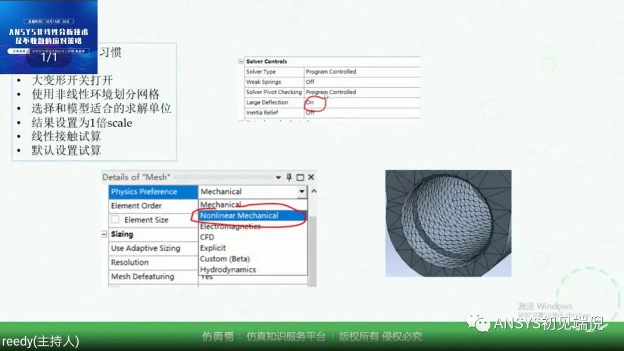The height and width of the screenshot is (351, 624).
Task: Collapse the Solver Controls section
Action: tap(241, 61)
